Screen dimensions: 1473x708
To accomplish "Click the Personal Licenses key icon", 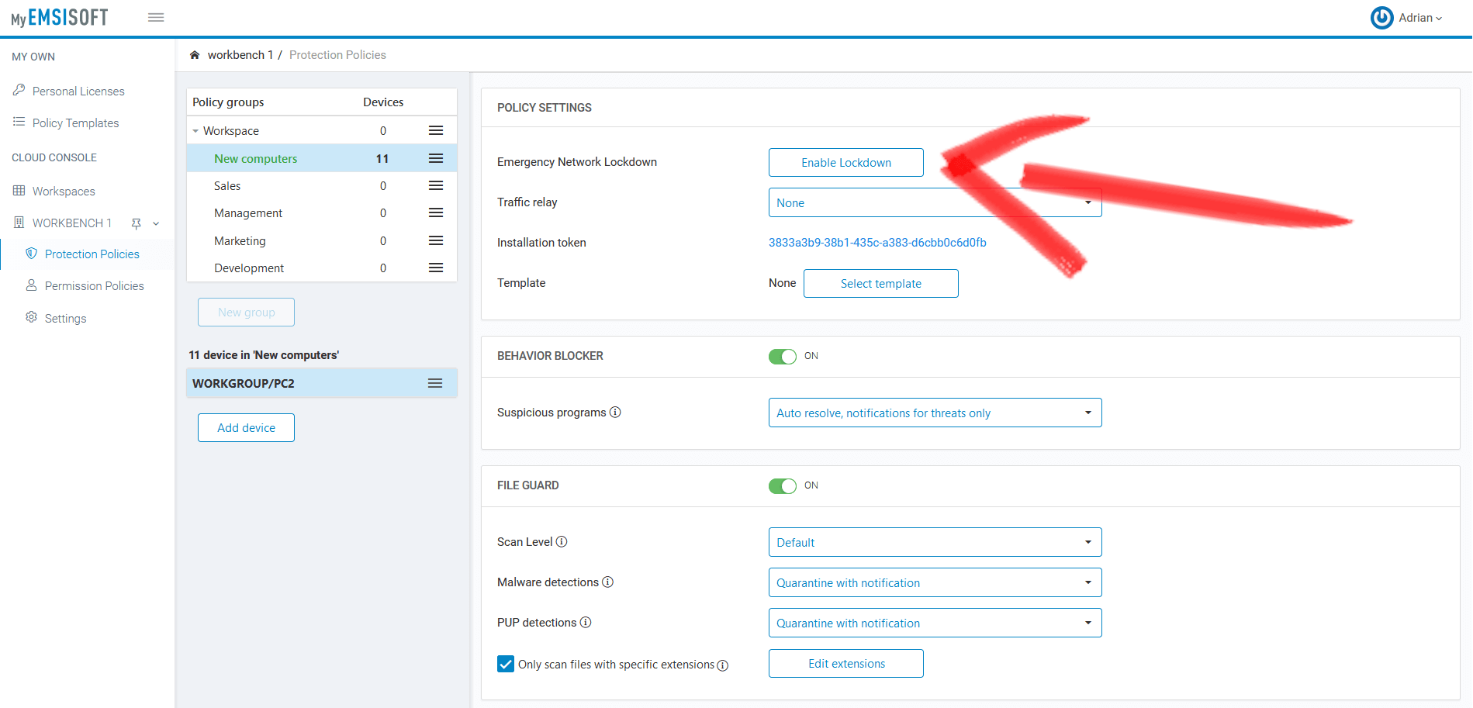I will point(19,91).
